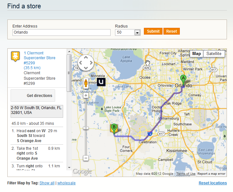Pan the map up with the arrow
The width and height of the screenshot is (233, 192).
(x=86, y=57)
